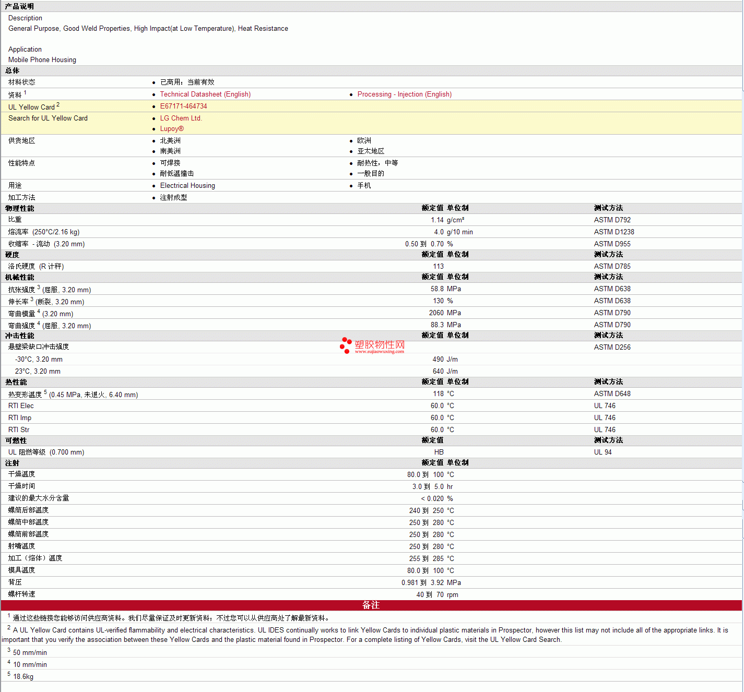Open UL Yellow Card E67171-464734 link
The width and height of the screenshot is (744, 692).
tap(183, 106)
